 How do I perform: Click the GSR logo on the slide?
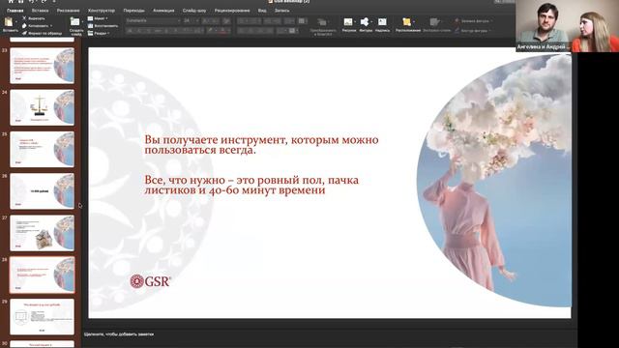[151, 281]
